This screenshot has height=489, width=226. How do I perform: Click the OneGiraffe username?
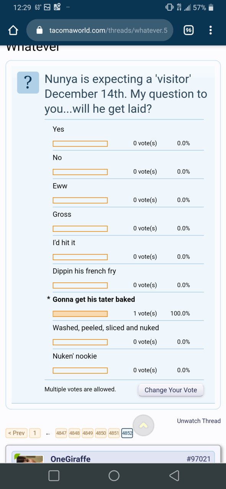(70, 459)
